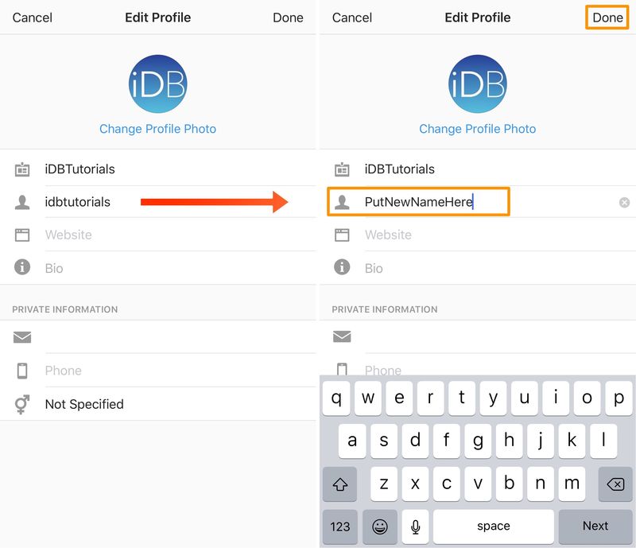Toggle the shift key on keyboard
Viewport: 636px width, 548px height.
tap(340, 484)
